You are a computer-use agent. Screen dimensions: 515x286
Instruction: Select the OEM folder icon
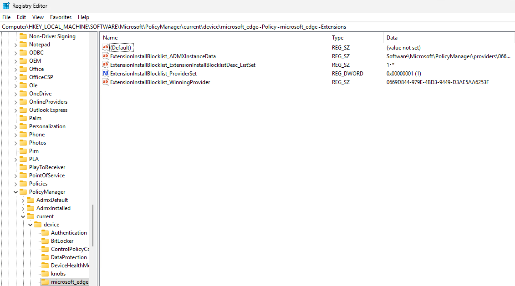pyautogui.click(x=23, y=60)
